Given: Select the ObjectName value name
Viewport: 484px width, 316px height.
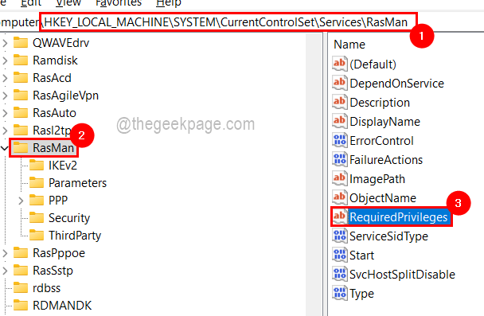Looking at the screenshot, I should (x=383, y=198).
